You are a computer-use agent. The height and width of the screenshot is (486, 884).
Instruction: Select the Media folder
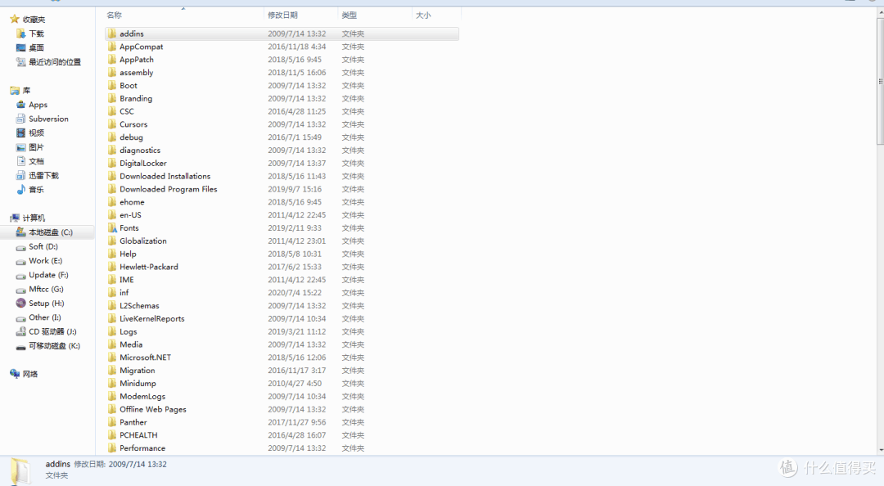tap(131, 345)
